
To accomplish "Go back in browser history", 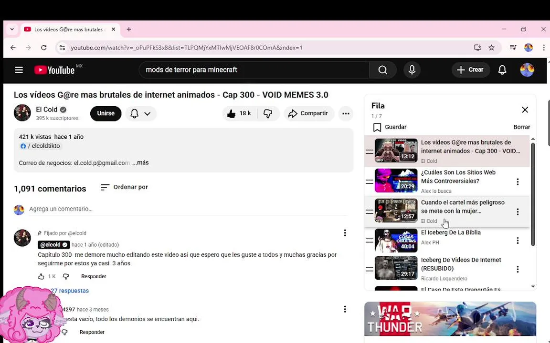I will click(13, 48).
